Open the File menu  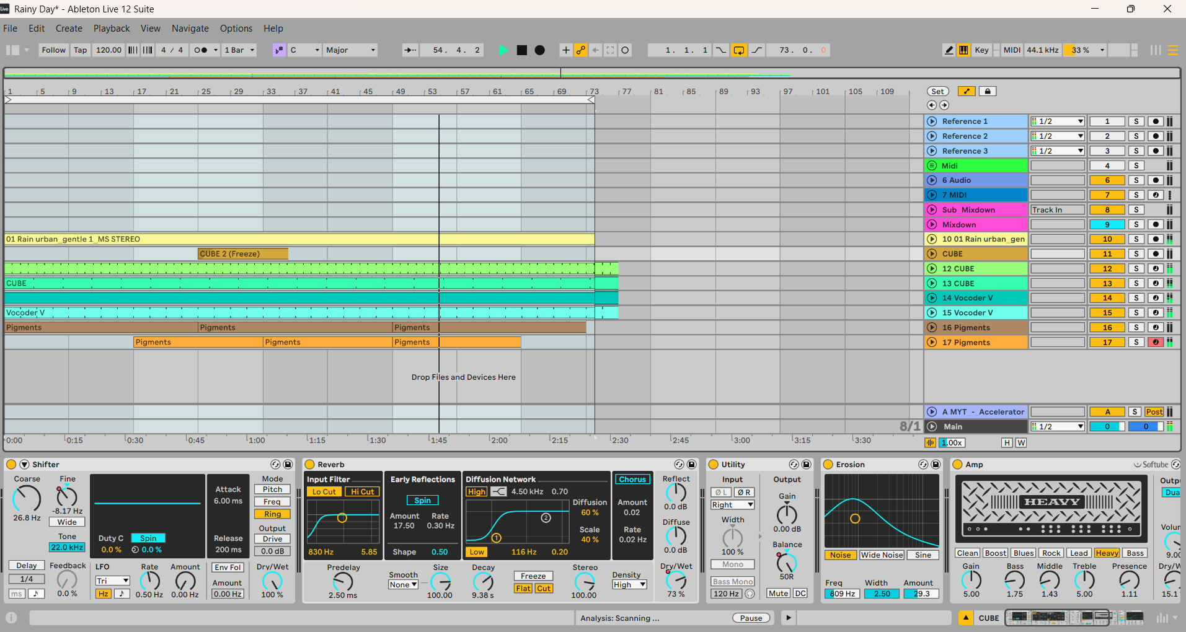coord(10,29)
